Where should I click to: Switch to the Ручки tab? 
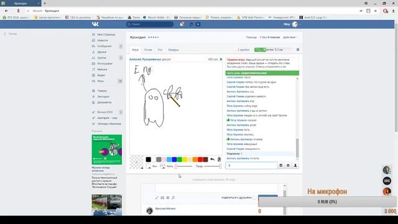pyautogui.click(x=148, y=50)
